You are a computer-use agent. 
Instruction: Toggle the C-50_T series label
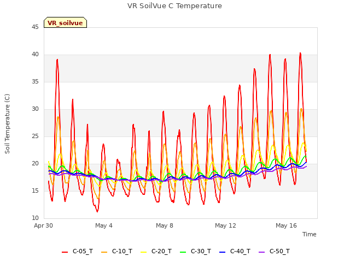tap(279, 251)
